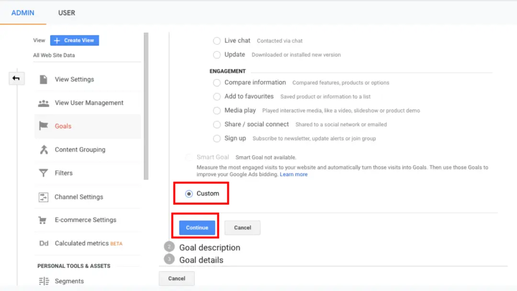Click the 'Contacted via chat' description

tap(280, 41)
